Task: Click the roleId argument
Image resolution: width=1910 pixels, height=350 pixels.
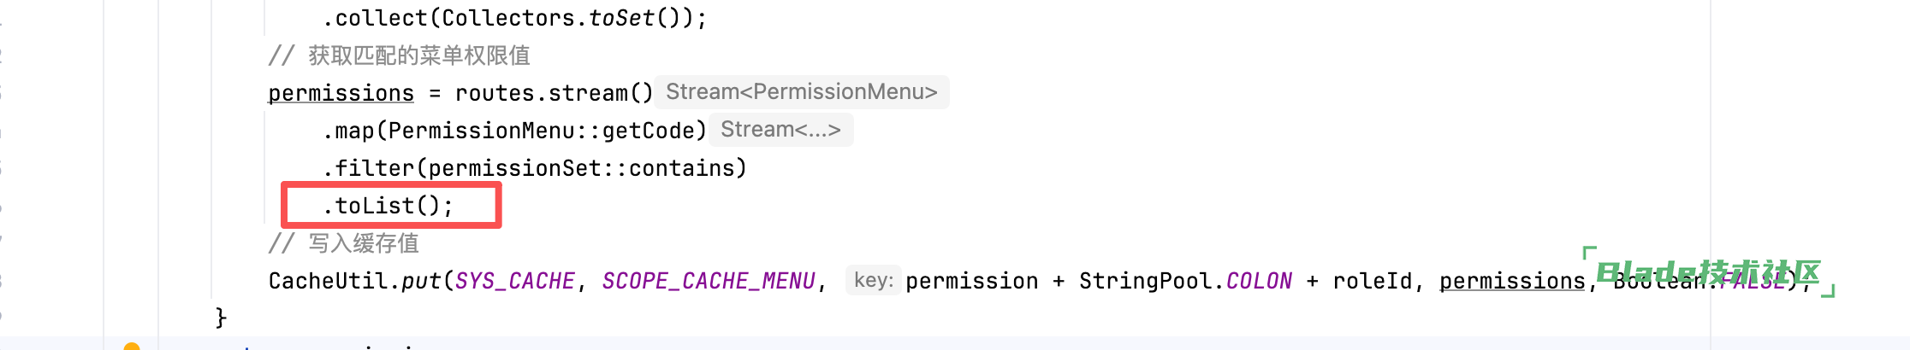Action: 1372,281
